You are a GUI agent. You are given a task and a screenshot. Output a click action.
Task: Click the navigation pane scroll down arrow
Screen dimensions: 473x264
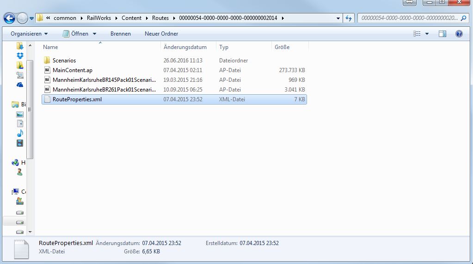click(x=30, y=232)
